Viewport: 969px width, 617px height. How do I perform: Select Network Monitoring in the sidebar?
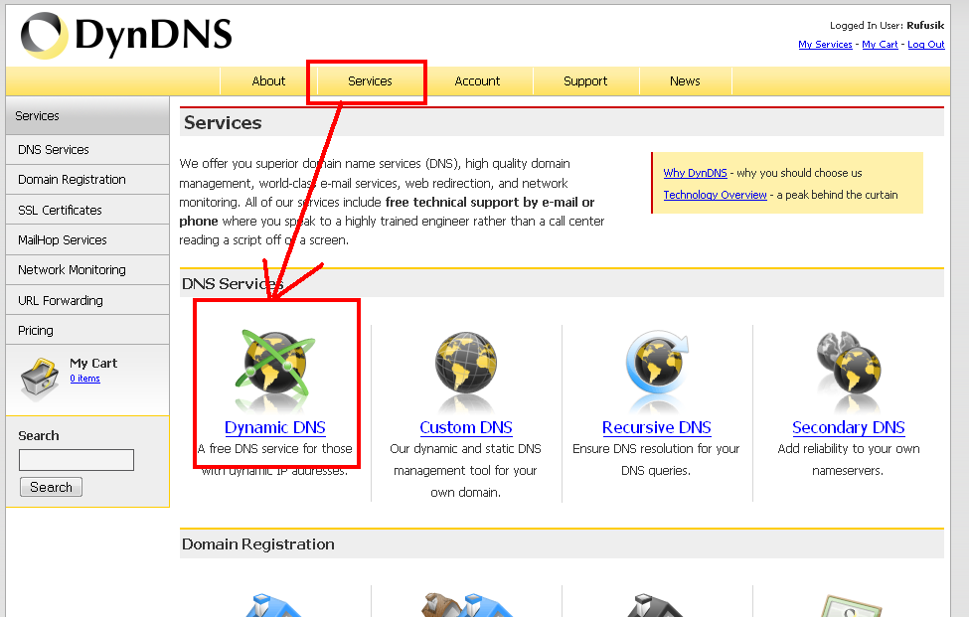click(87, 270)
